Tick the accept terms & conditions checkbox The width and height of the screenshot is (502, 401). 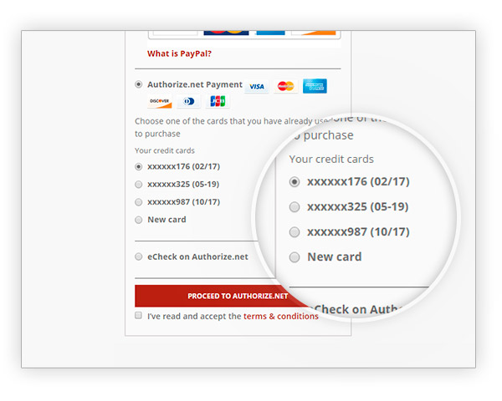(x=138, y=315)
